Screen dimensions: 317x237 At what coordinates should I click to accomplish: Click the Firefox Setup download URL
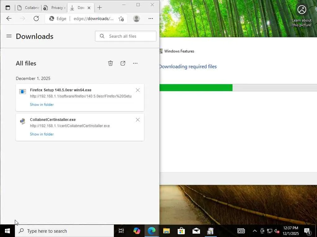(x=81, y=96)
